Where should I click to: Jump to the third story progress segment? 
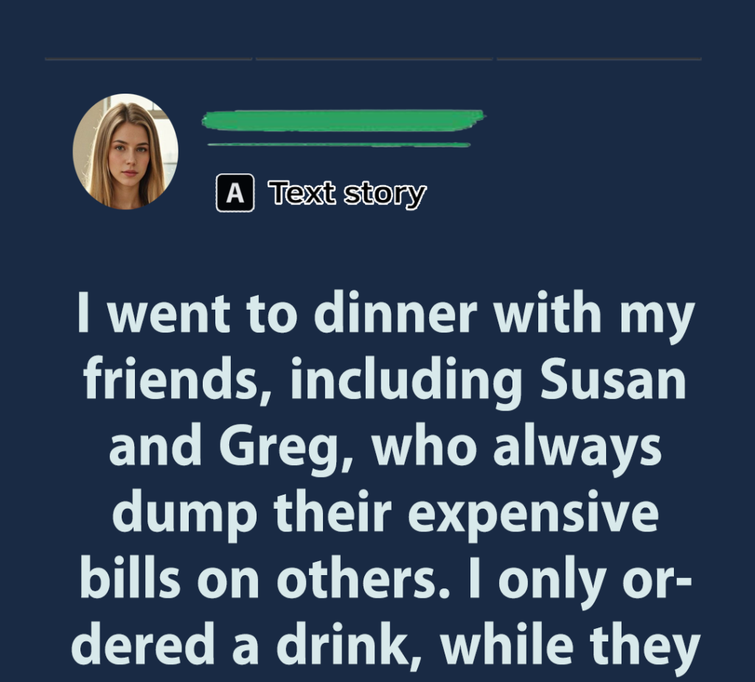599,59
